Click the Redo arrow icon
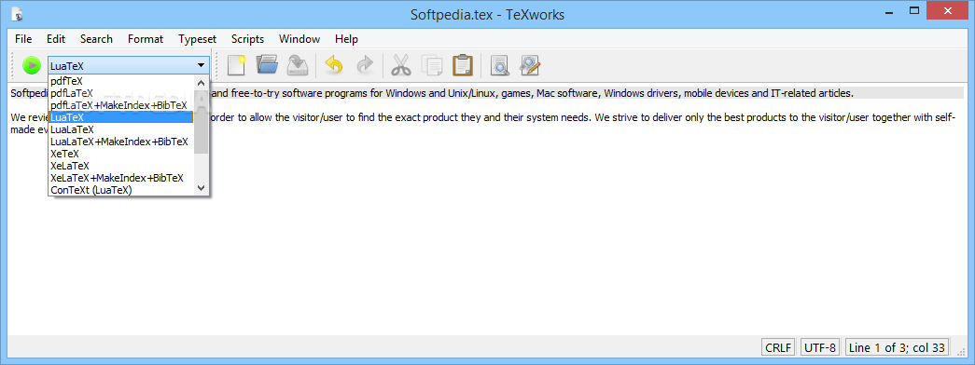 (x=365, y=65)
